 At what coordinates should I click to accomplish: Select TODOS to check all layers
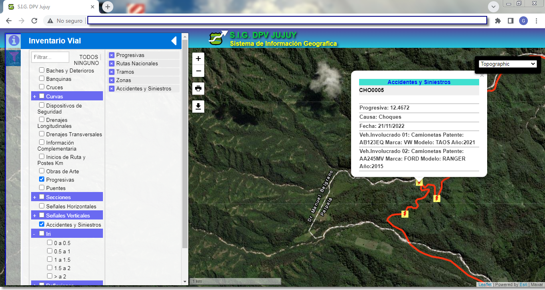tap(89, 57)
